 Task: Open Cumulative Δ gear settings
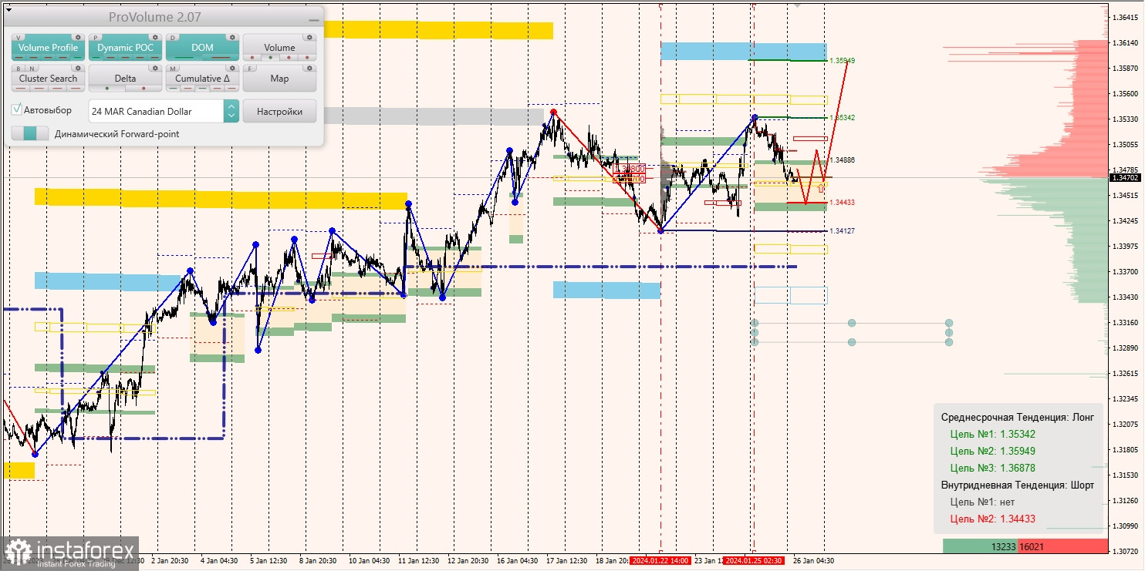(x=232, y=68)
